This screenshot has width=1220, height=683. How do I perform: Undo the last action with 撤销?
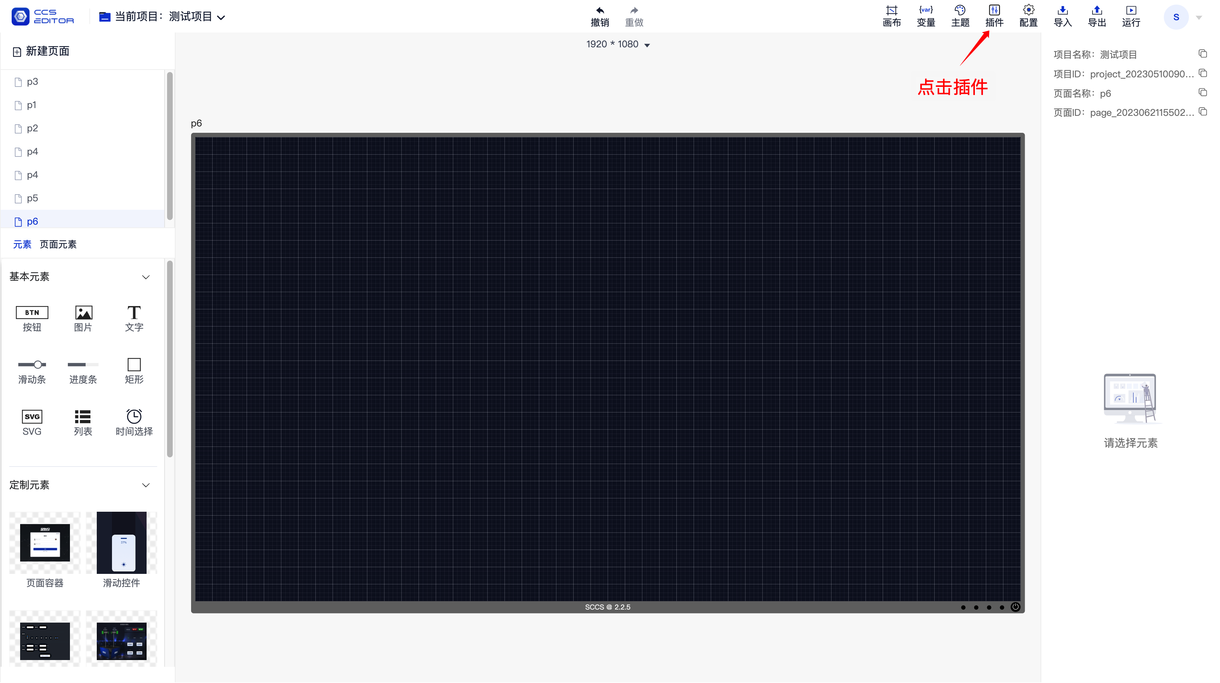600,17
